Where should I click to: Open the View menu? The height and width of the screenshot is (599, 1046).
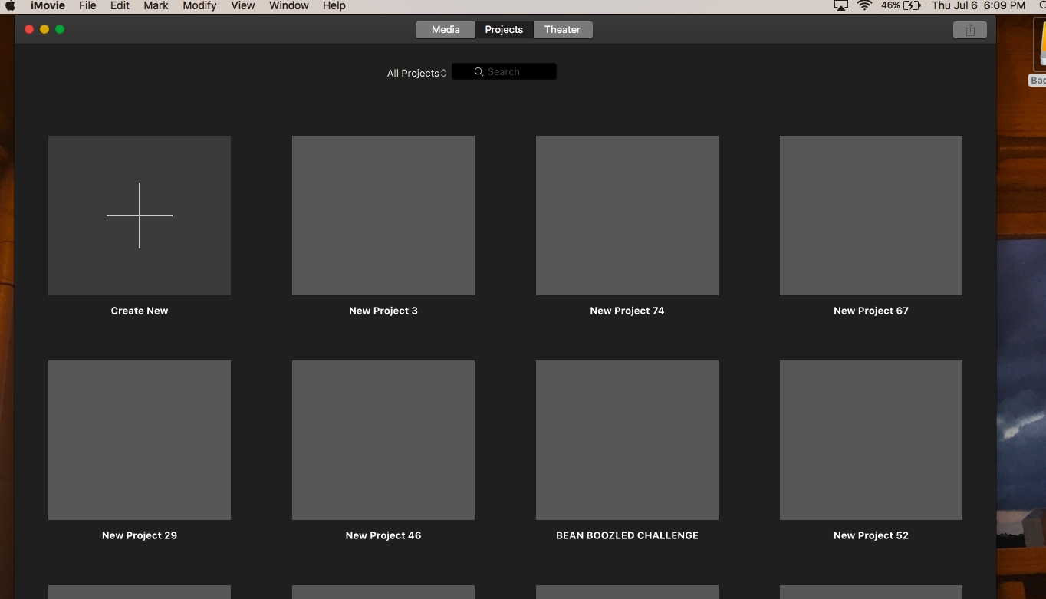tap(243, 5)
